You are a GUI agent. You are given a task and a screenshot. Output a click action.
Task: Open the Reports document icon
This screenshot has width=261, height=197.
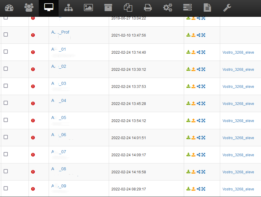tap(207, 7)
